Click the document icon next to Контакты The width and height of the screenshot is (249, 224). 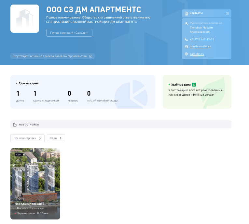[x=186, y=13]
